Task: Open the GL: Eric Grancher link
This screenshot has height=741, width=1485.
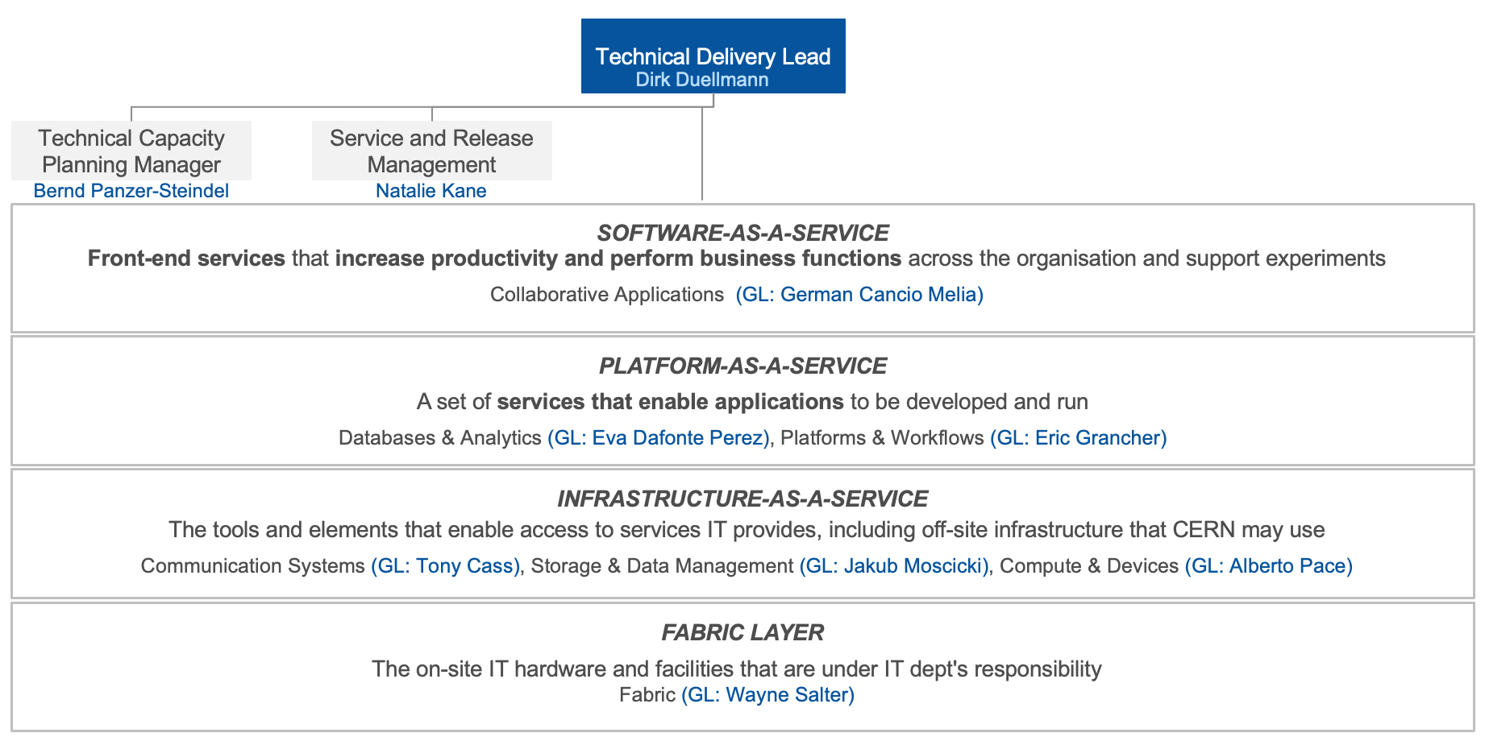Action: (x=1079, y=438)
